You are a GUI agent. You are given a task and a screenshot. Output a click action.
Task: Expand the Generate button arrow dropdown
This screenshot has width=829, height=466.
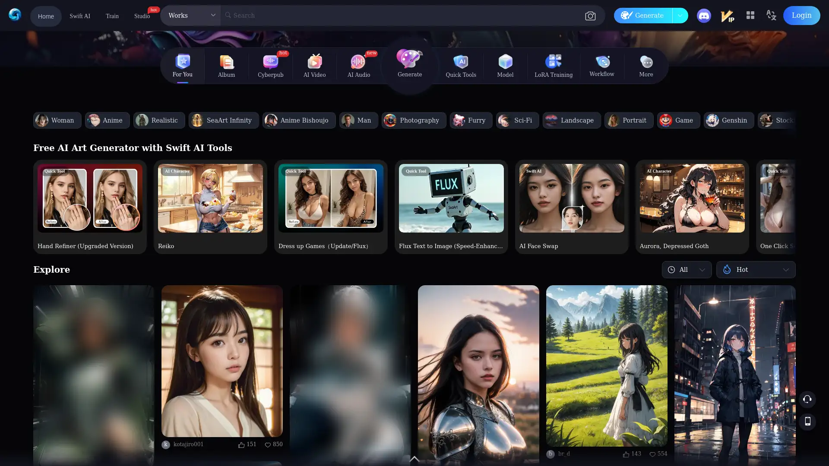680,16
